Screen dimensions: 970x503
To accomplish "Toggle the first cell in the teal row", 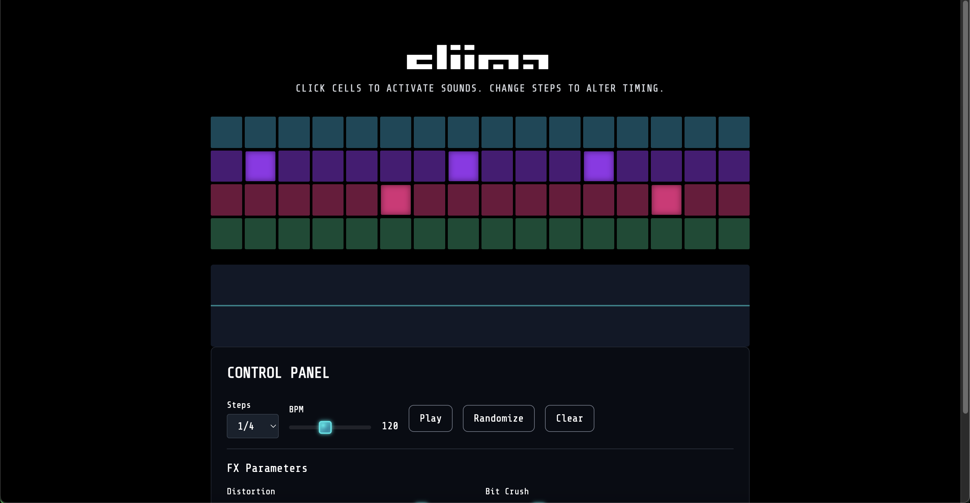I will coord(226,132).
